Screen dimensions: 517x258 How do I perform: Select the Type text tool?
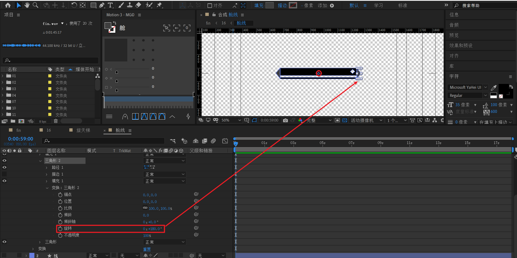[x=110, y=5]
